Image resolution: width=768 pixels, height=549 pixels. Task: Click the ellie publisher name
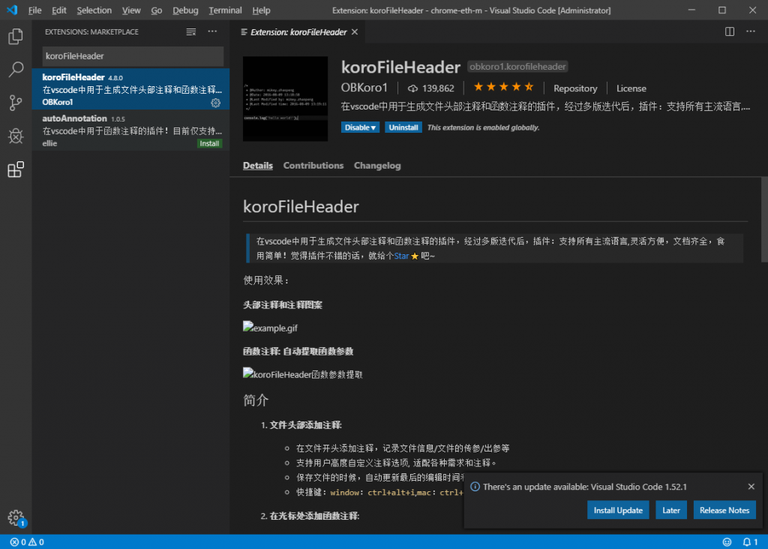coord(49,143)
